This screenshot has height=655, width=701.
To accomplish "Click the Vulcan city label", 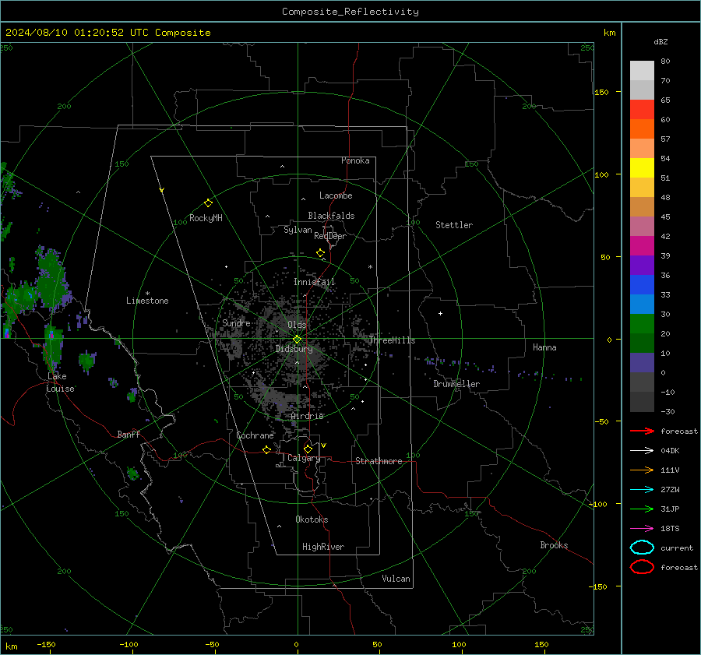I will pyautogui.click(x=396, y=579).
